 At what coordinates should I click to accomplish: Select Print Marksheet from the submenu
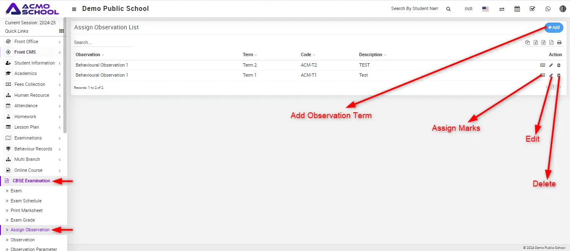26,210
